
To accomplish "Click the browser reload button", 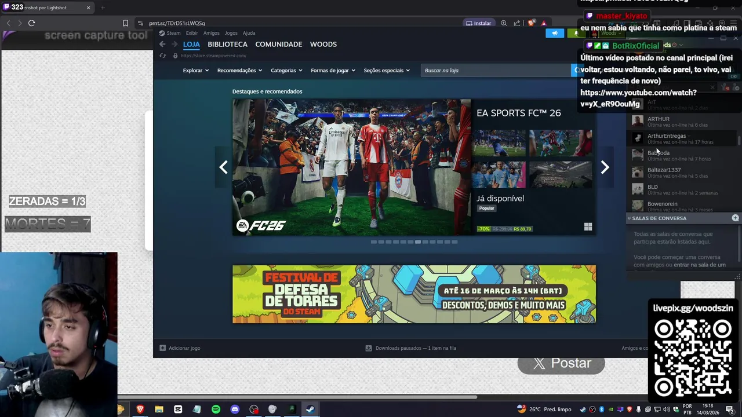I will [x=31, y=23].
